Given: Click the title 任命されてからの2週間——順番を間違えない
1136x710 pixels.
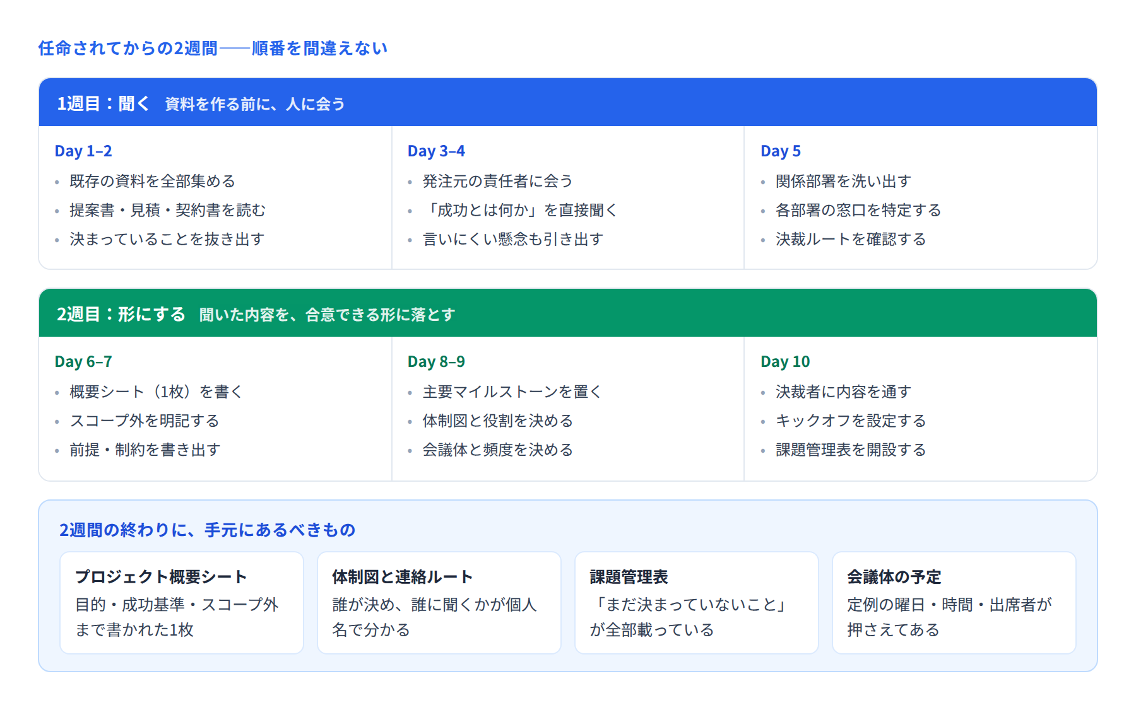Looking at the screenshot, I should tap(213, 49).
